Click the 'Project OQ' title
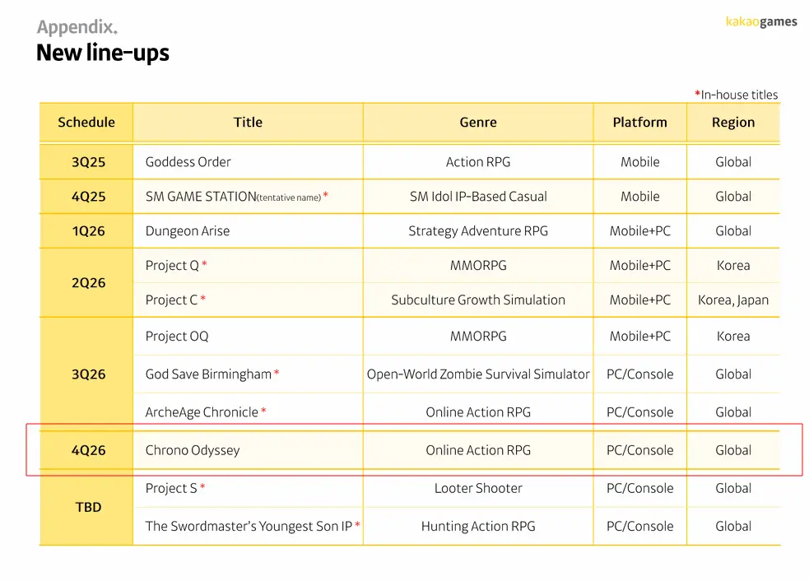 (x=177, y=337)
